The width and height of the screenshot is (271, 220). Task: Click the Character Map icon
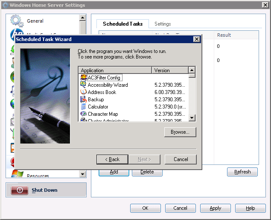pos(83,114)
